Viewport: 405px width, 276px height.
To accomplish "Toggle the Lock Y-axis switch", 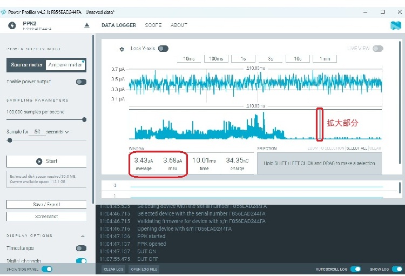I will click(163, 49).
